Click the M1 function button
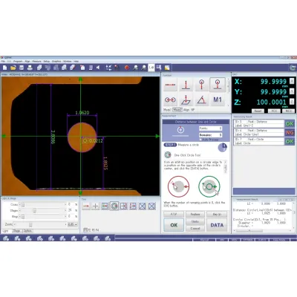Screen dimensions: 297x297 coord(218,99)
